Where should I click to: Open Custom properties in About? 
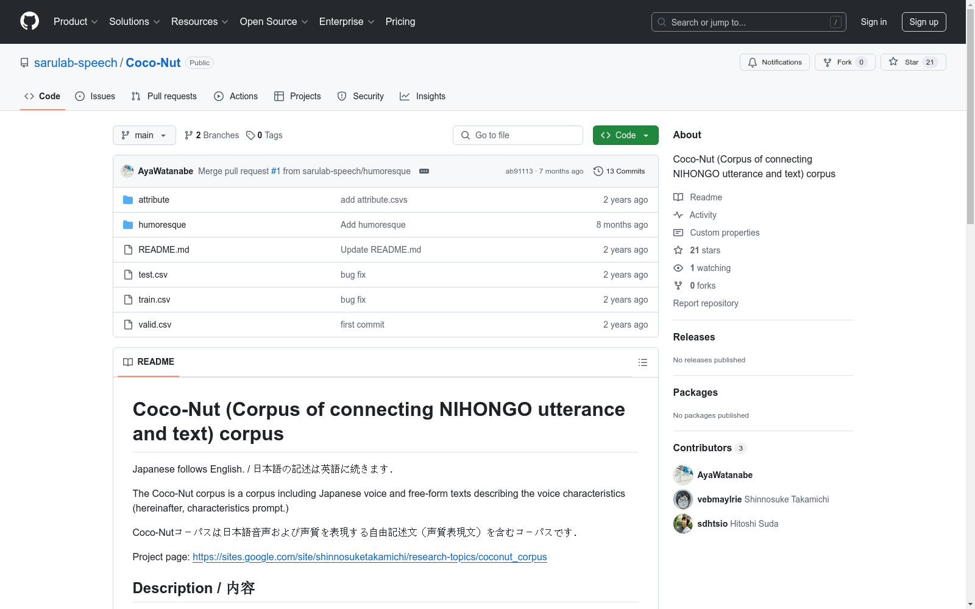(x=717, y=233)
